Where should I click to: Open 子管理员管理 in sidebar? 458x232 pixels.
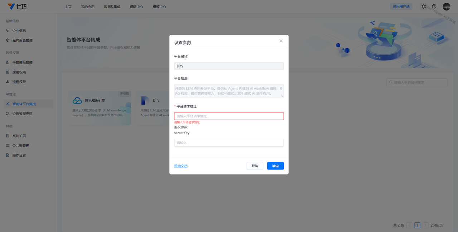[22, 62]
